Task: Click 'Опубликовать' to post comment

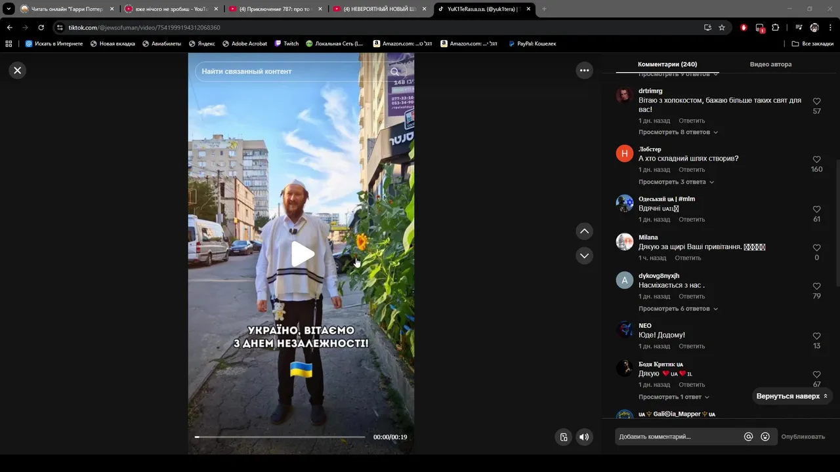Action: click(x=803, y=437)
